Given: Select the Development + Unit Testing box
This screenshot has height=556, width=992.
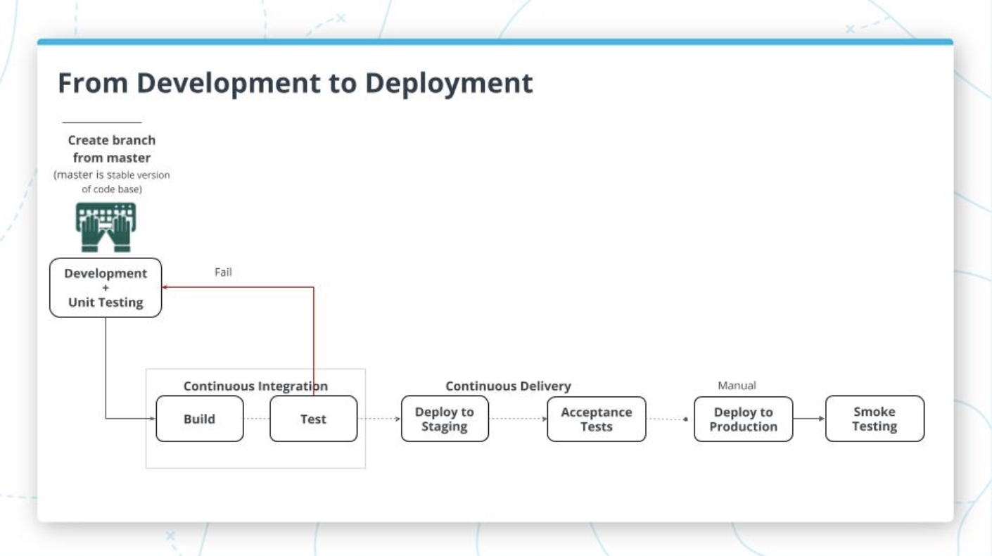Looking at the screenshot, I should [106, 288].
